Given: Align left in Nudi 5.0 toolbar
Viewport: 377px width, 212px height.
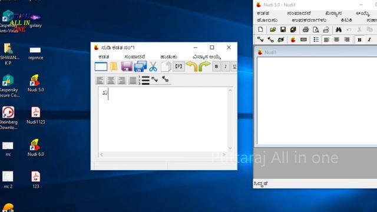Looking at the screenshot, I should coord(326,39).
